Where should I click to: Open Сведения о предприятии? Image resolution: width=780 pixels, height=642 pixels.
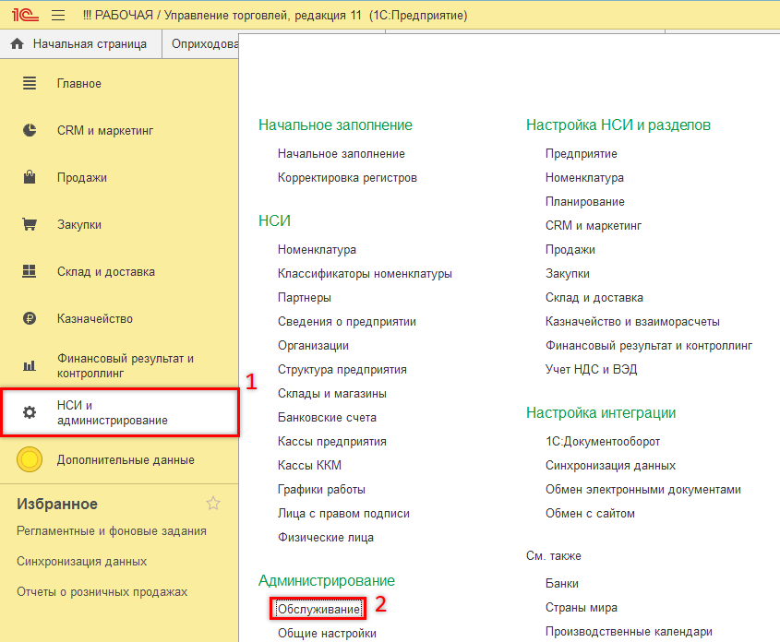click(347, 322)
